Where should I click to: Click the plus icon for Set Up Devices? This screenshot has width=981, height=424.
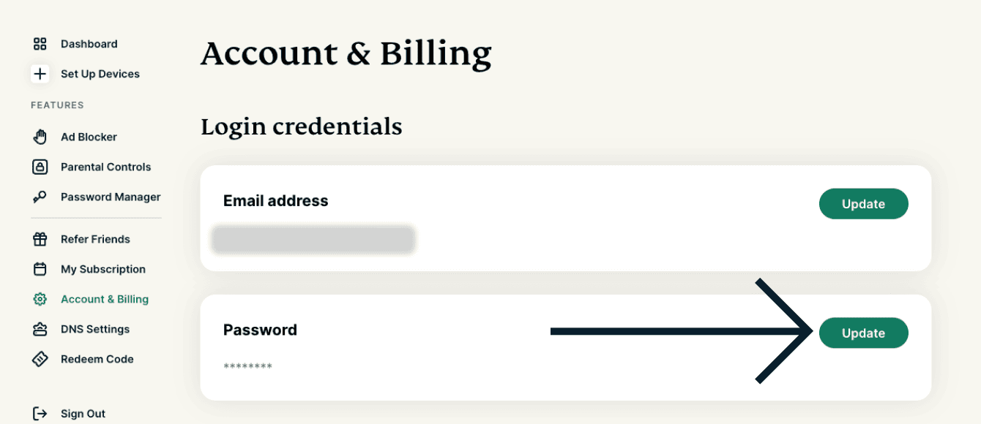coord(40,74)
